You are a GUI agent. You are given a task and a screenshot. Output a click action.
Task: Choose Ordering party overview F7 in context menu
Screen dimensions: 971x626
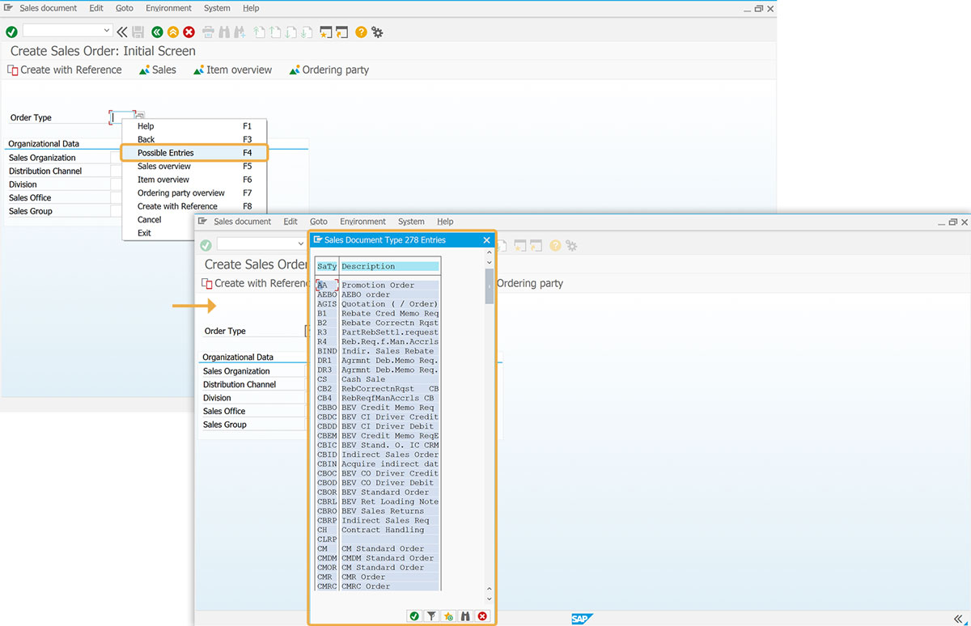194,192
